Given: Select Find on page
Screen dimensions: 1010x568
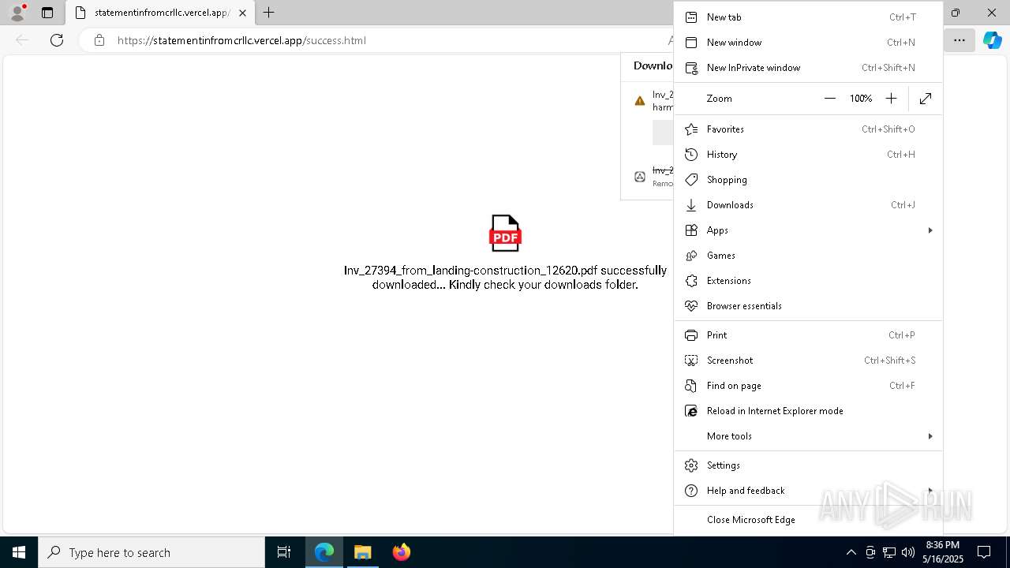Looking at the screenshot, I should (808, 386).
